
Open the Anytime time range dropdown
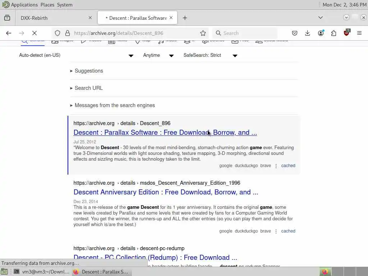[x=158, y=55]
